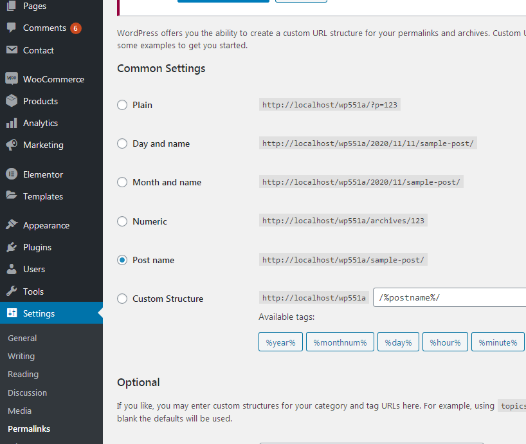
Task: Open the Appearance menu in sidebar
Action: 46,225
